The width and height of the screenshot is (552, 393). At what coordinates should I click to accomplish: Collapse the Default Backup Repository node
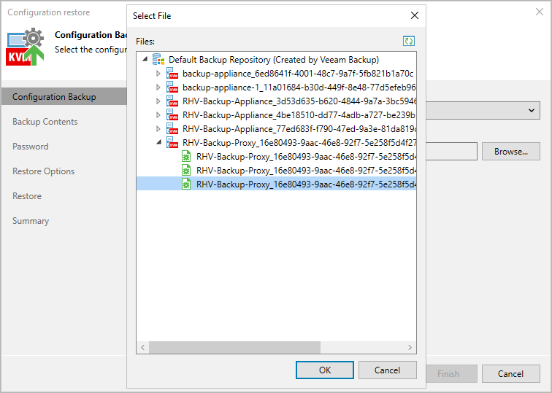point(145,59)
